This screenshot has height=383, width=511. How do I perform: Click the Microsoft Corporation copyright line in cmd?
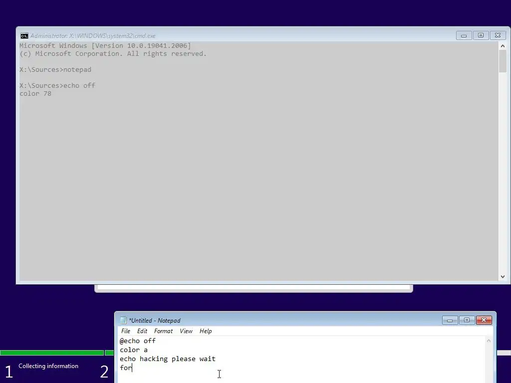[x=113, y=54]
